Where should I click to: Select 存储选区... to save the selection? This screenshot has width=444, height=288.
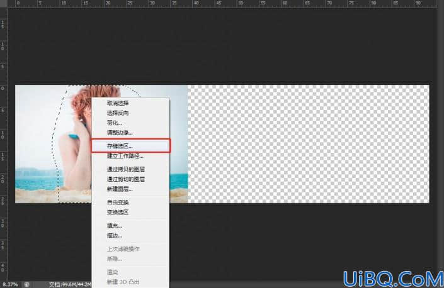[130, 146]
